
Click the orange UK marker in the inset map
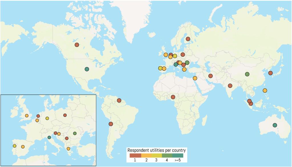point(27,116)
